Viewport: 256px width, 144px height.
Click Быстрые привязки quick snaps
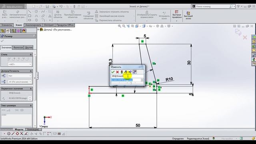[x=177, y=15]
